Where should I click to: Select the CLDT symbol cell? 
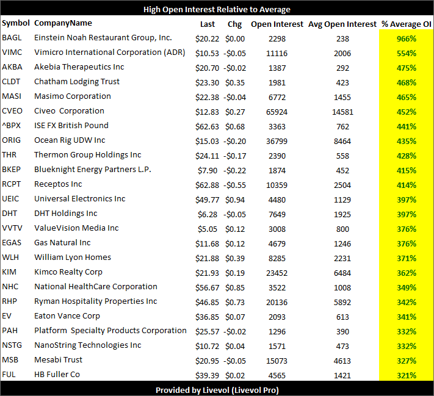pos(11,82)
